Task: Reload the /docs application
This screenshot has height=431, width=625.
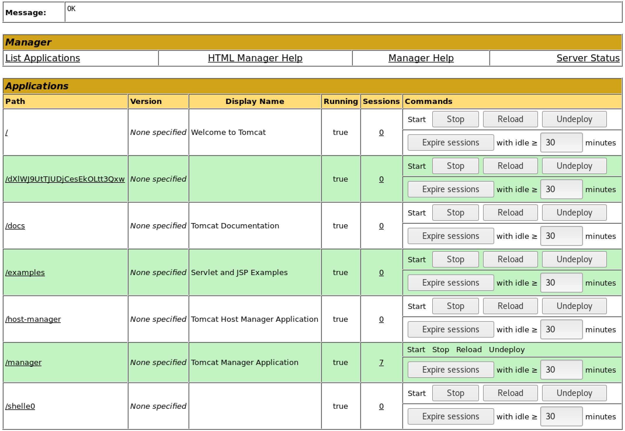Action: click(x=510, y=213)
